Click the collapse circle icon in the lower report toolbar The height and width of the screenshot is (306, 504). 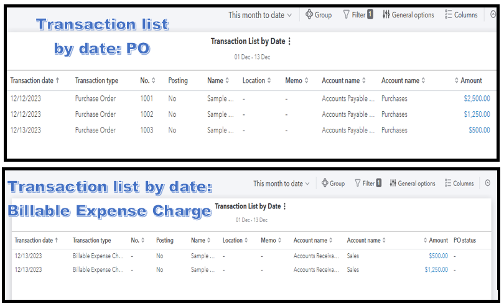point(487,183)
